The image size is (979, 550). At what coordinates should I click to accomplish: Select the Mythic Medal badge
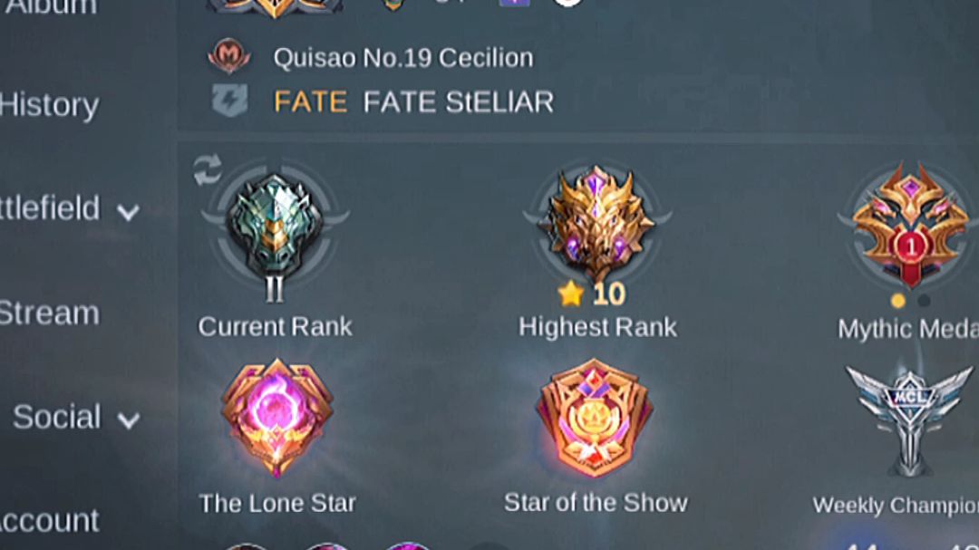tap(911, 225)
